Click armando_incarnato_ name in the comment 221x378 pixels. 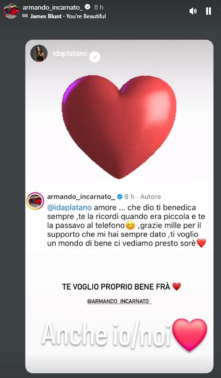[81, 197]
